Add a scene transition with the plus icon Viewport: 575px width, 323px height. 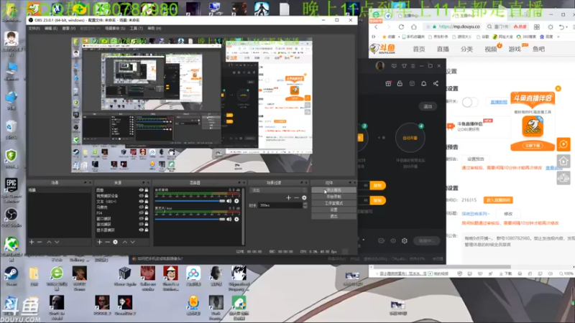click(289, 198)
